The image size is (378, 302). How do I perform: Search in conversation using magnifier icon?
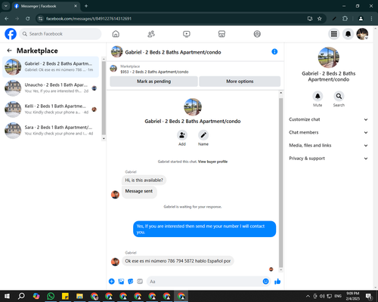(339, 96)
